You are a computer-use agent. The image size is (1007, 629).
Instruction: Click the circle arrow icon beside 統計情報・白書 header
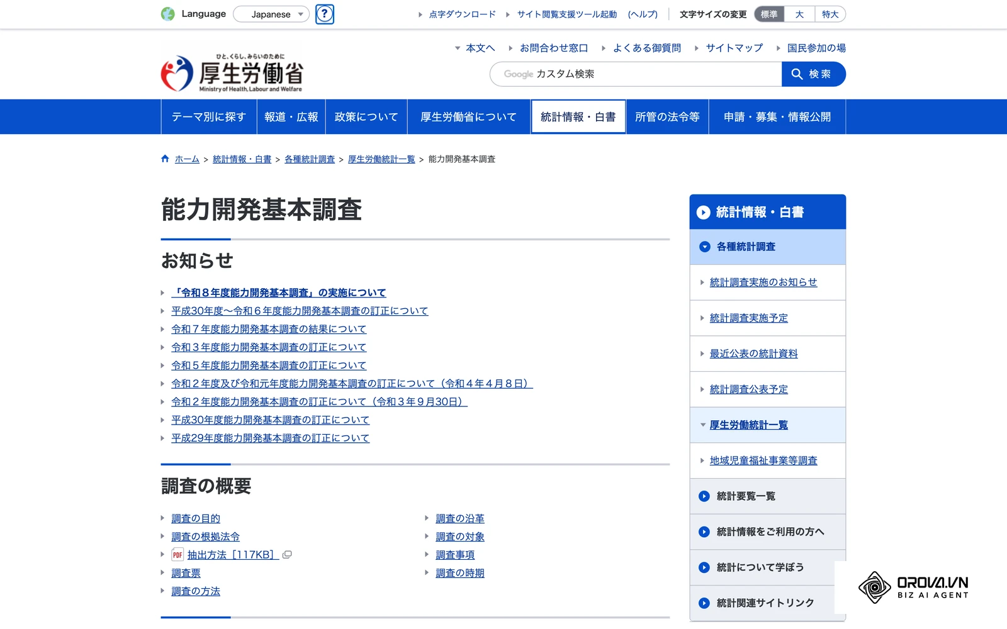pyautogui.click(x=704, y=213)
